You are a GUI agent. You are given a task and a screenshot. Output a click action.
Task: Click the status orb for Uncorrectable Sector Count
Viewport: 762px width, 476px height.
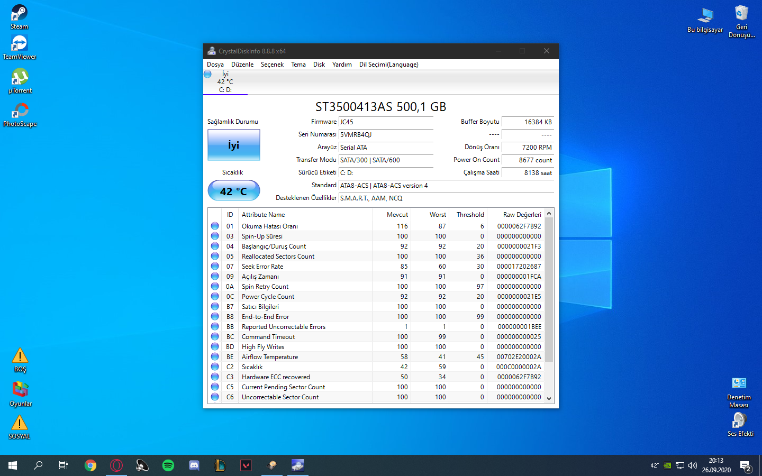point(215,397)
